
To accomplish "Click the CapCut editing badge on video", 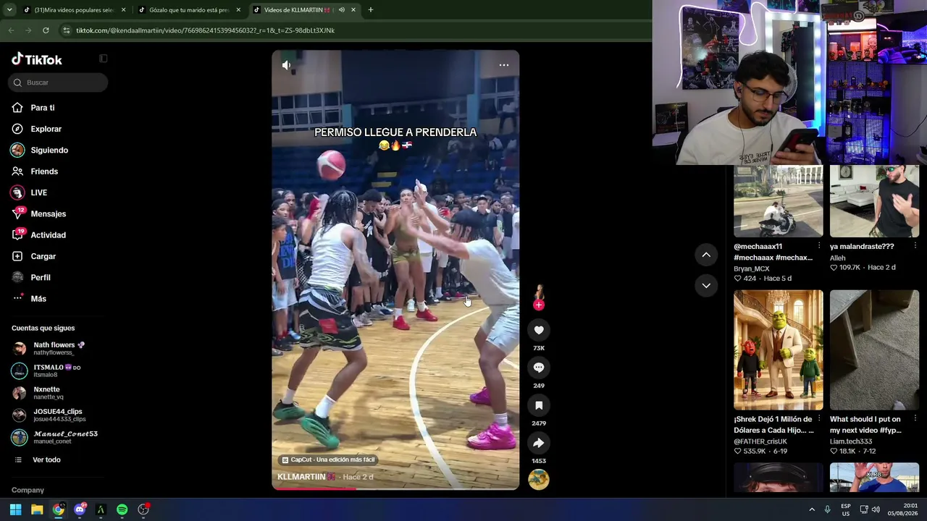I will (x=329, y=459).
